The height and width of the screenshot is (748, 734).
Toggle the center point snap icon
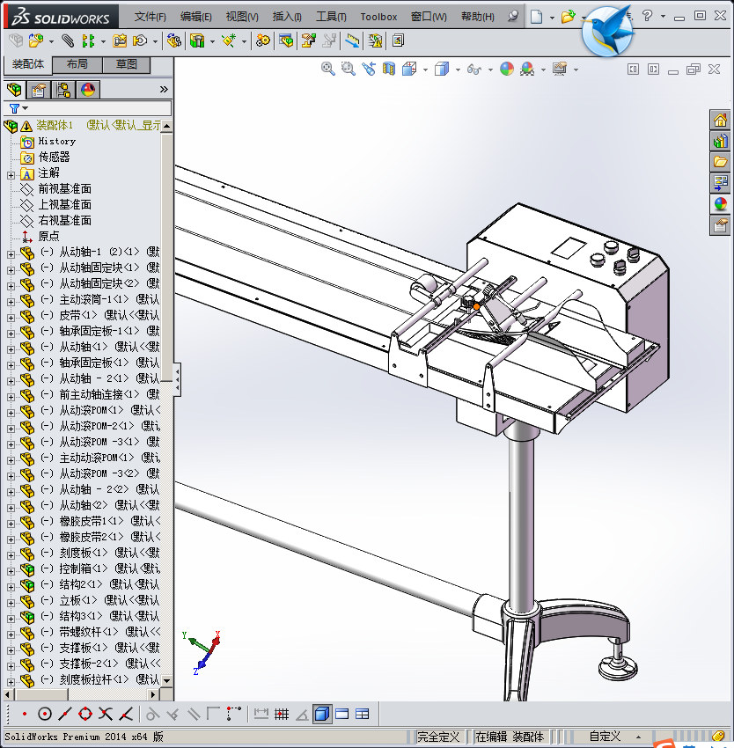pos(45,715)
